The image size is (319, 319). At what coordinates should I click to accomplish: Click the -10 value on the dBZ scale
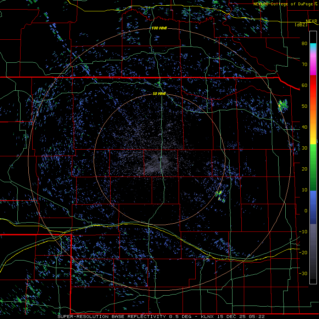[x=303, y=232]
